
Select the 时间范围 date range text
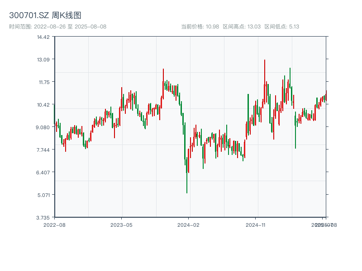[57, 27]
